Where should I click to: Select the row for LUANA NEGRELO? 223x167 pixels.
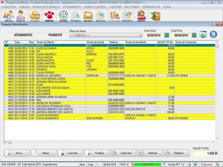[x=110, y=54]
